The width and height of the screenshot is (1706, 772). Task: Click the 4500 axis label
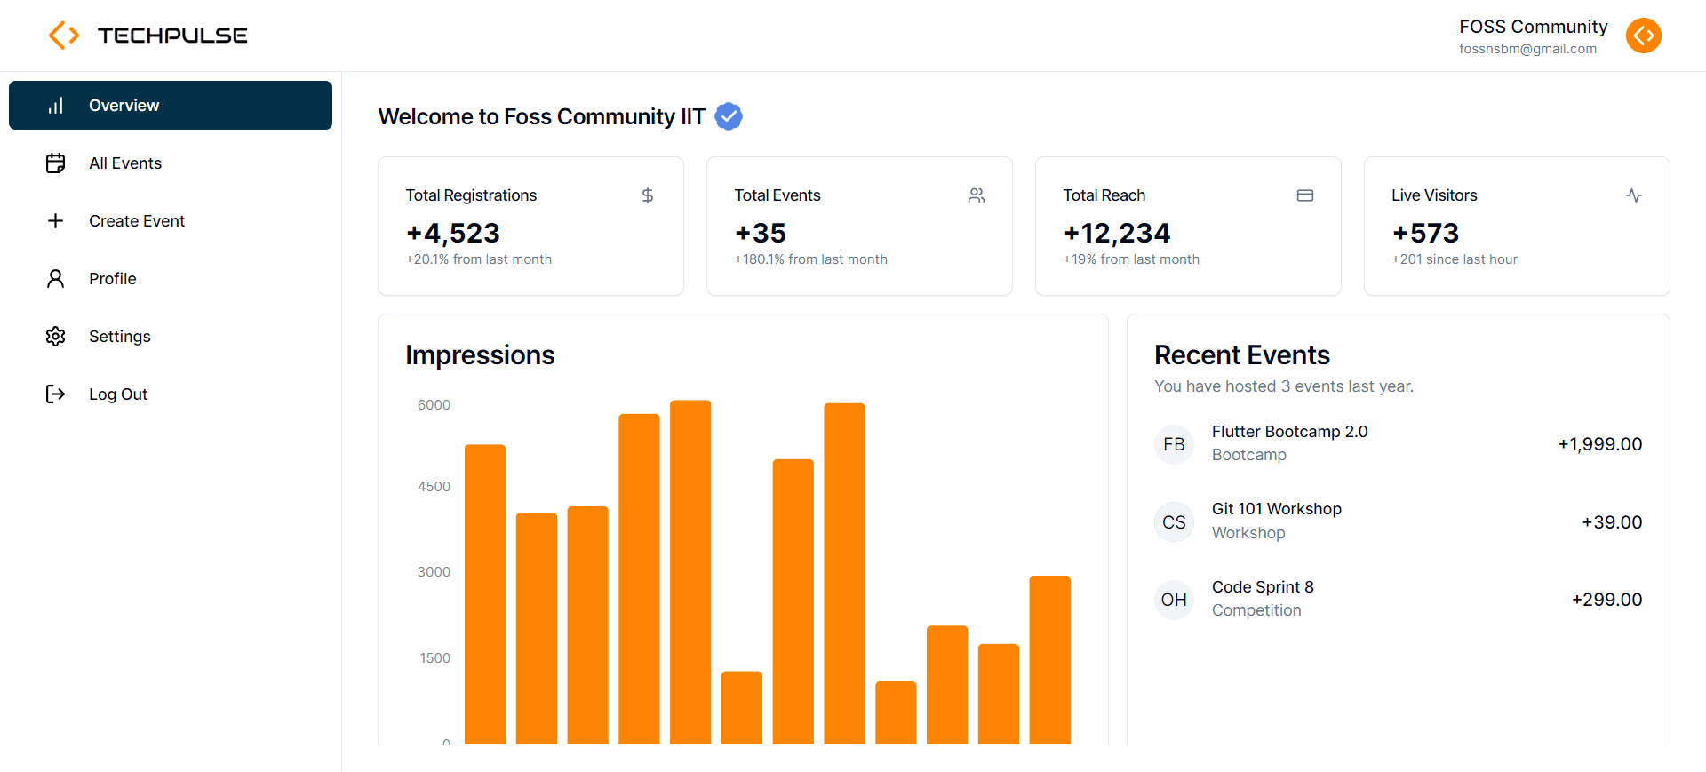point(434,487)
